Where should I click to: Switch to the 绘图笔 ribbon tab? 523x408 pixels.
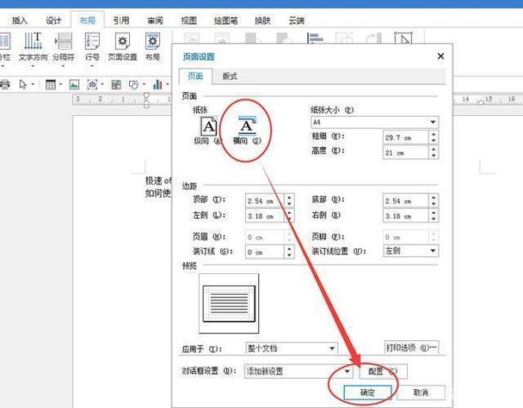pos(226,21)
